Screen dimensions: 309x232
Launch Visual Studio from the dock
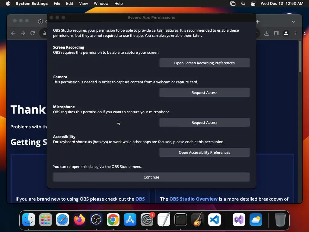click(239, 220)
